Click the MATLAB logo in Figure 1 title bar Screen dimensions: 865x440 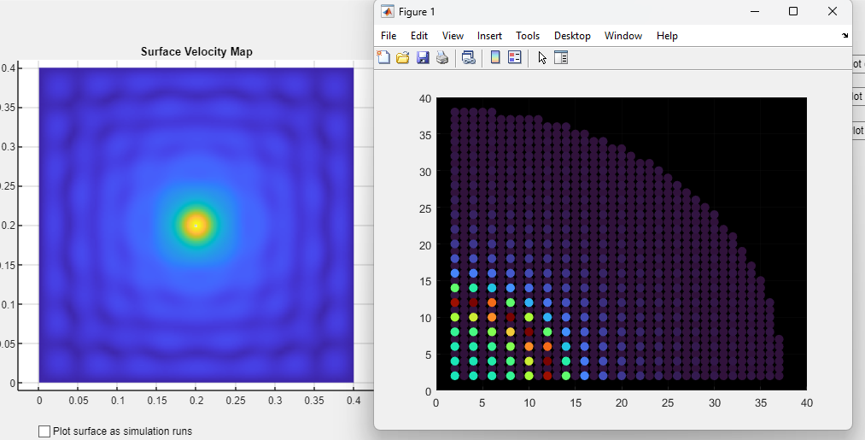pos(388,12)
